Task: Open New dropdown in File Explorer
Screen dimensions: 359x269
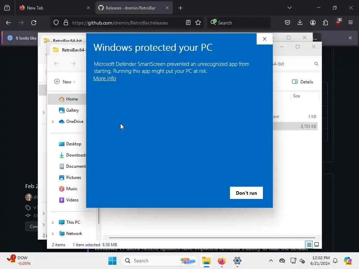Action: click(x=65, y=82)
